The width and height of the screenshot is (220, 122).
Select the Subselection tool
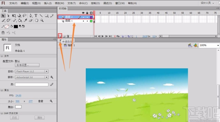8,16
